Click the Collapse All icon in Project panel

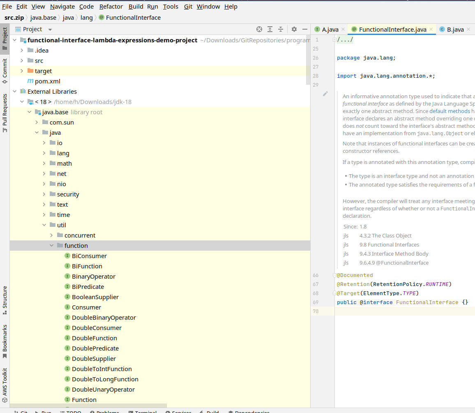click(x=281, y=29)
